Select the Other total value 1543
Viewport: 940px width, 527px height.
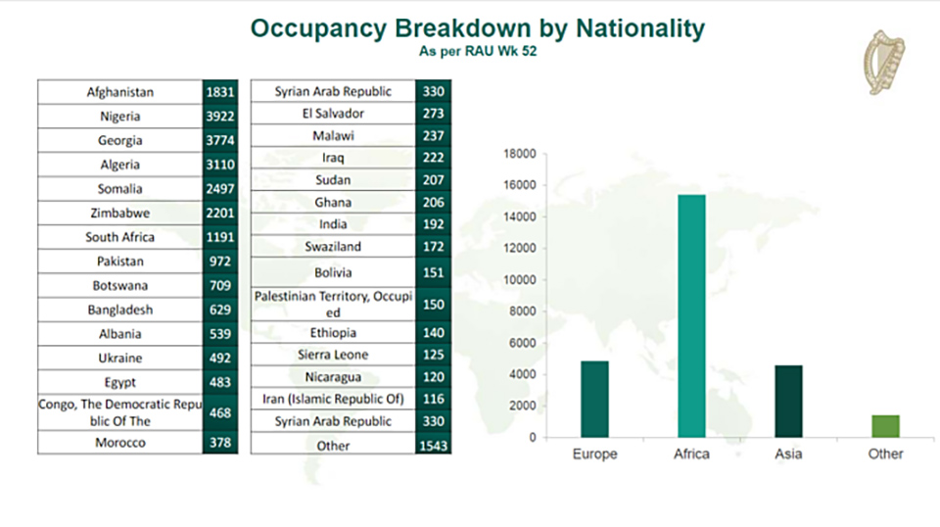tap(432, 446)
